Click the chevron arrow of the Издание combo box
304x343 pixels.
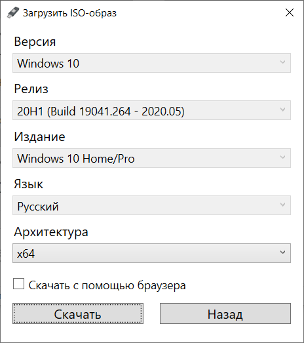(282, 157)
